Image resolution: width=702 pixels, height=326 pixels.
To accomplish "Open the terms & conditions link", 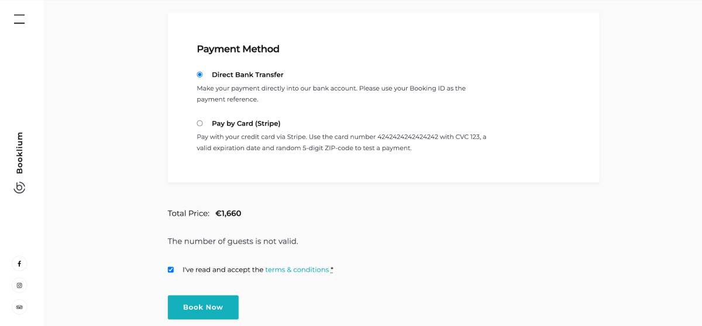I will click(297, 270).
